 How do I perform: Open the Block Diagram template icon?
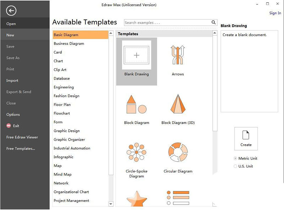click(x=137, y=104)
